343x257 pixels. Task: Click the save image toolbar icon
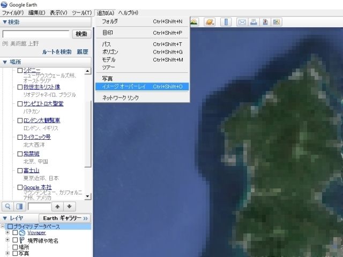[x=265, y=22]
